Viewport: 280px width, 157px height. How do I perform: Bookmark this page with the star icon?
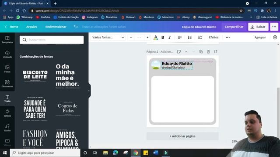coord(241,10)
